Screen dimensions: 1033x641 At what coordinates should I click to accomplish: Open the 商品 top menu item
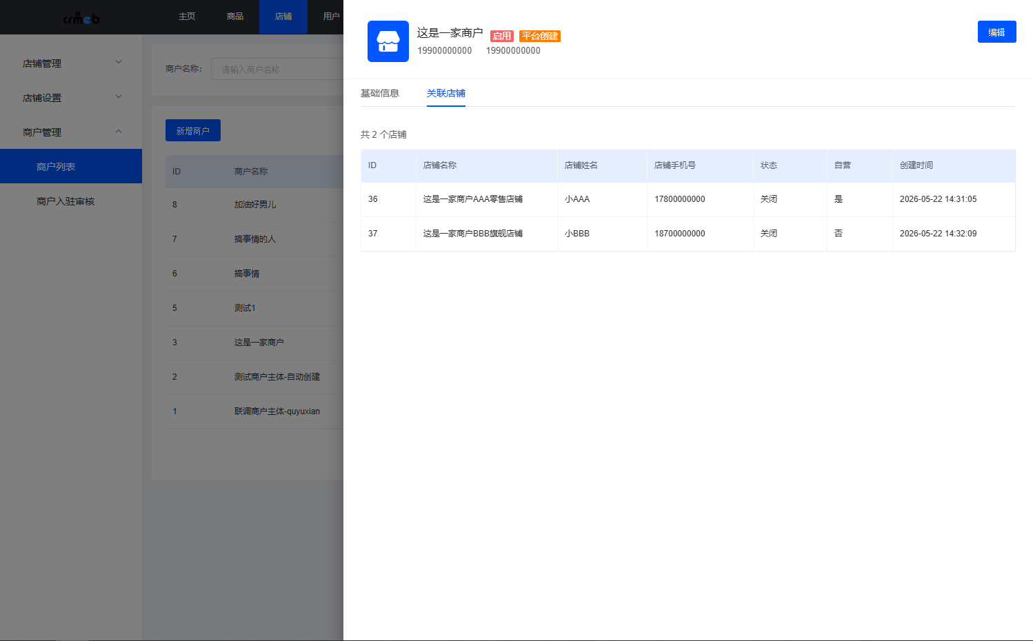tap(235, 17)
